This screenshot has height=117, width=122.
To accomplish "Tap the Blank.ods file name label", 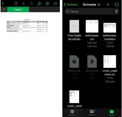I will pyautogui.click(x=74, y=71).
